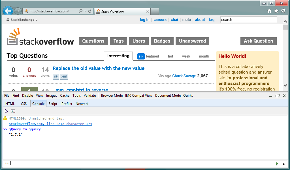Switch to the Profiler developer tab
The height and width of the screenshot is (170, 290).
[67, 103]
